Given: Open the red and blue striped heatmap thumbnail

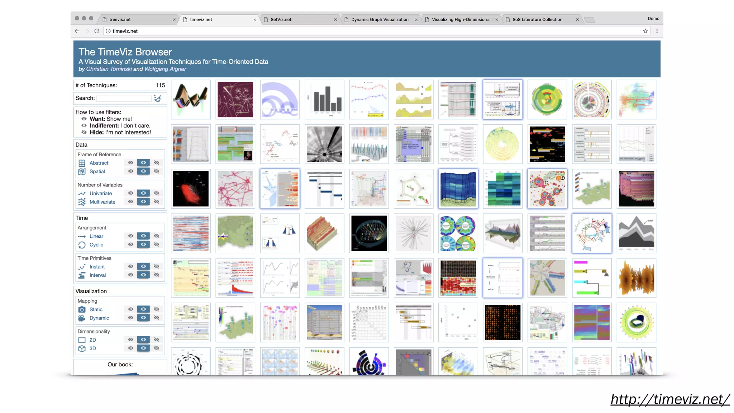Looking at the screenshot, I should point(191,233).
